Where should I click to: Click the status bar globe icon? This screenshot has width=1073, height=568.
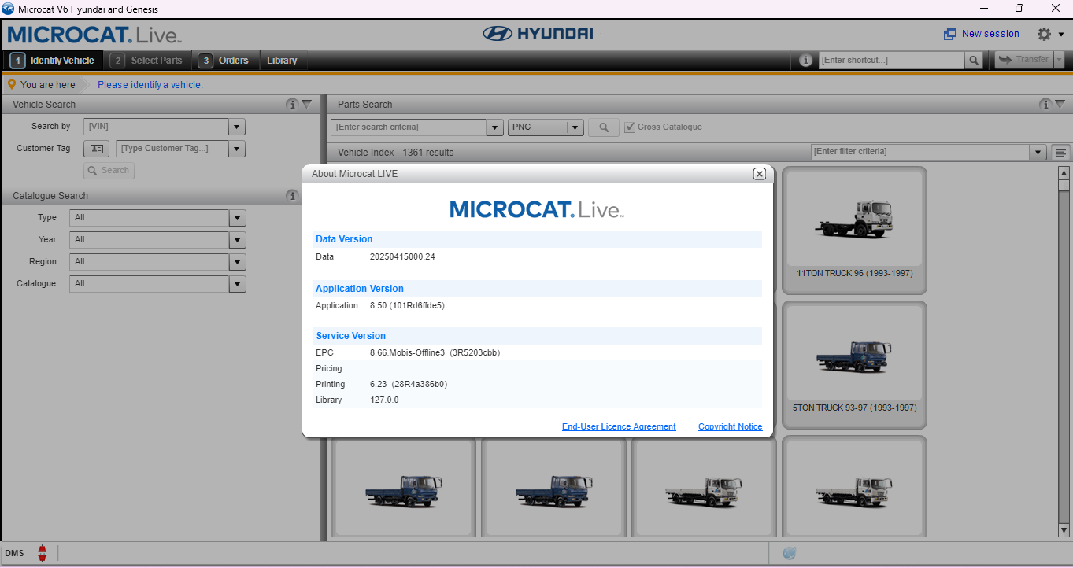(x=789, y=553)
